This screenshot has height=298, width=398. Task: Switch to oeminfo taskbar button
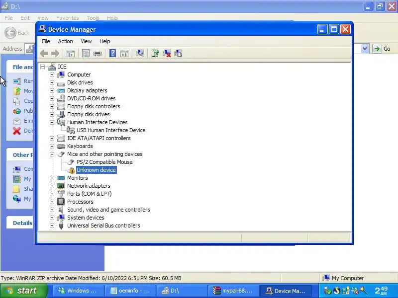(x=130, y=291)
